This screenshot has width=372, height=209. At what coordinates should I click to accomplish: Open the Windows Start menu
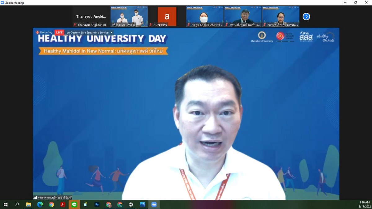6,205
